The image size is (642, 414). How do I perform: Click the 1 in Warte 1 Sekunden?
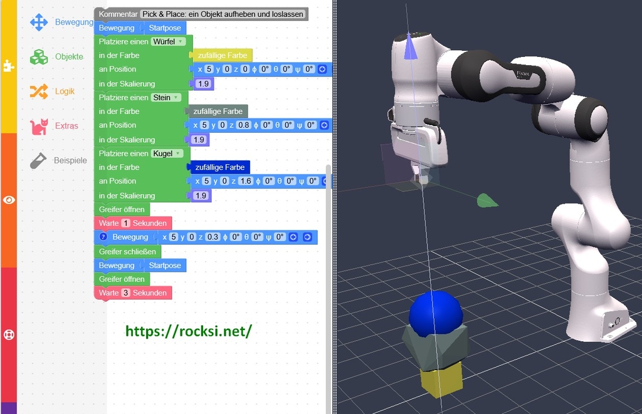[125, 223]
